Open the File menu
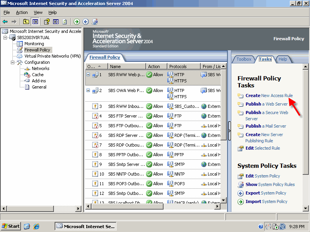The width and height of the screenshot is (310, 232). (x=7, y=12)
